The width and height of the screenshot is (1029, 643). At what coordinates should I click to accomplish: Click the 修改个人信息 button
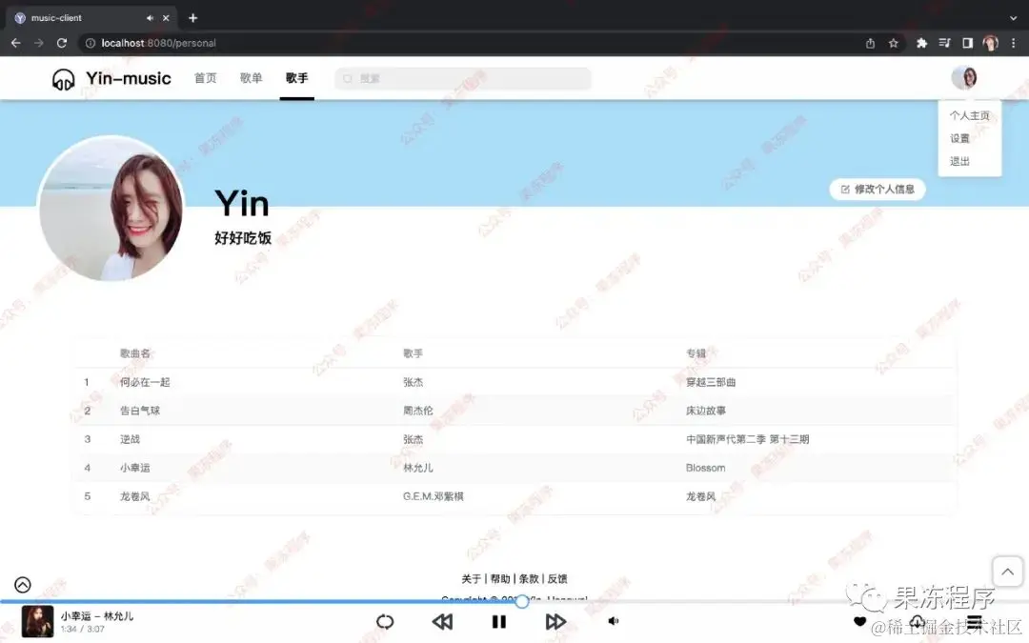(x=877, y=190)
